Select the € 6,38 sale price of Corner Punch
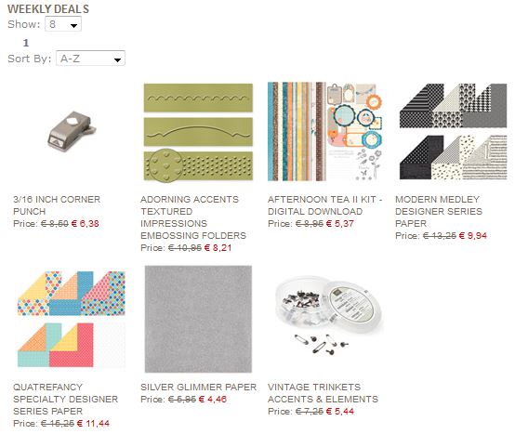 (86, 224)
